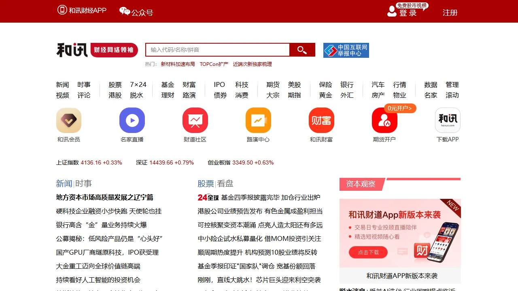The image size is (518, 291).
Task: Click the 路演中心 trend icon
Action: [x=258, y=120]
